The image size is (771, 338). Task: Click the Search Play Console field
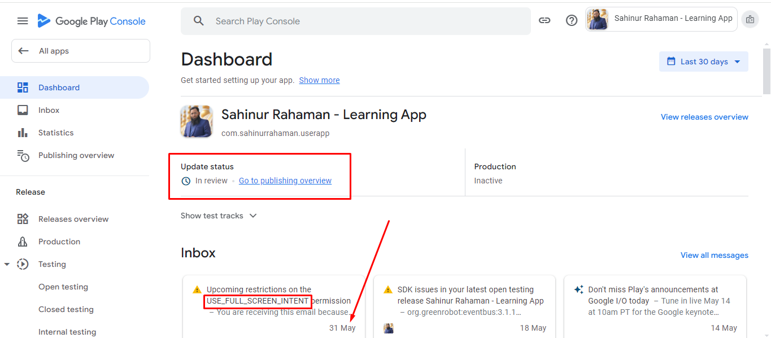point(356,21)
